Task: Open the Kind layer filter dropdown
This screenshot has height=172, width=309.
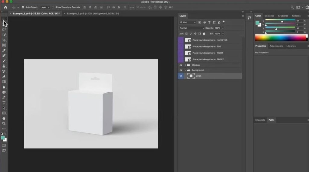Action: click(187, 22)
